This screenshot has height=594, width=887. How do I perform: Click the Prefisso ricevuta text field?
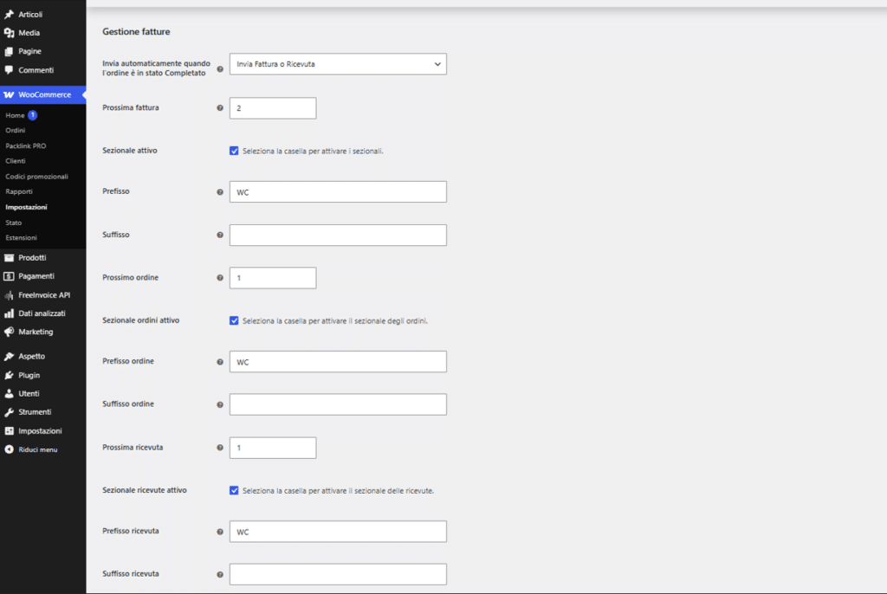click(x=338, y=531)
